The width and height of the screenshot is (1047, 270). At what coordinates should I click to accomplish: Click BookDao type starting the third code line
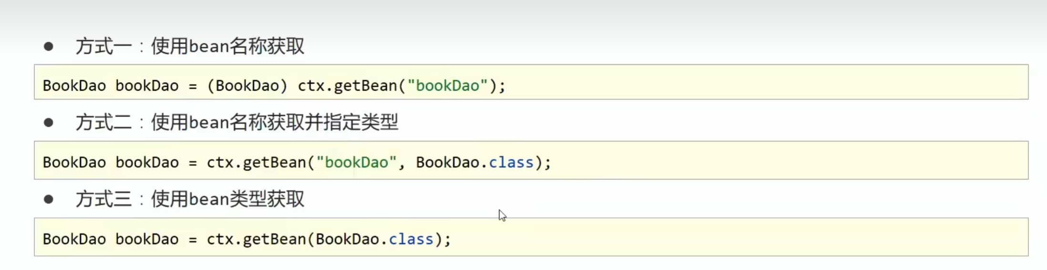(x=74, y=239)
